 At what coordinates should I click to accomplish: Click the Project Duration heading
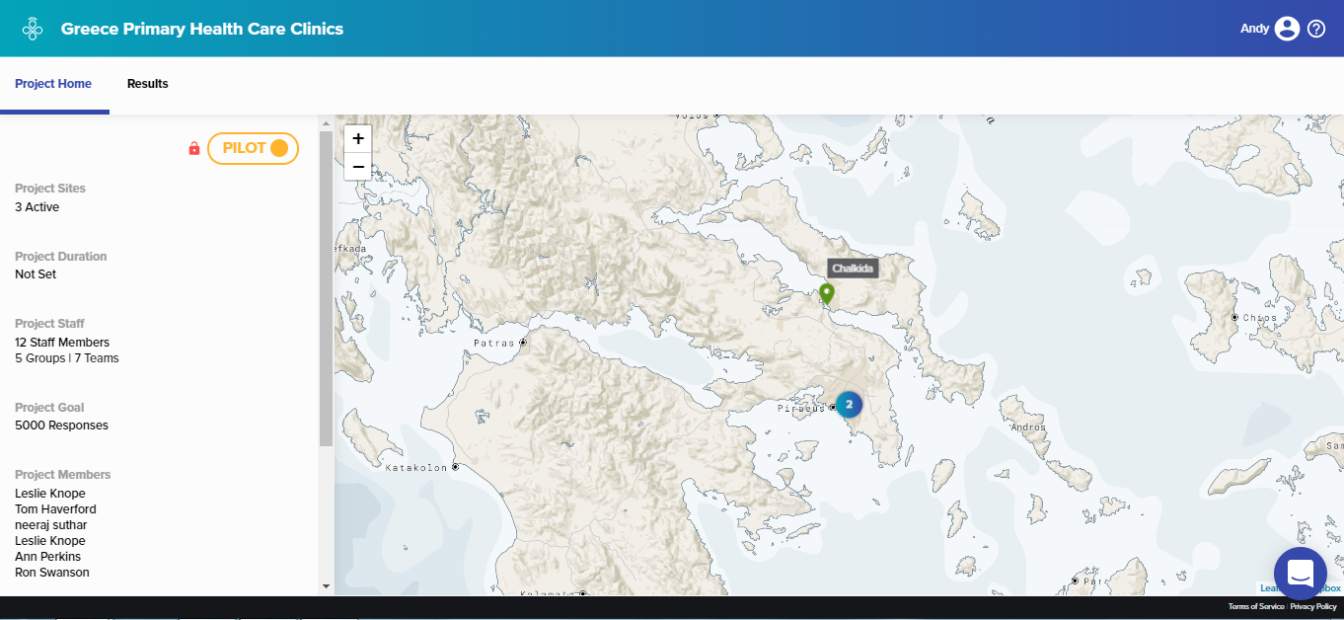click(x=61, y=257)
